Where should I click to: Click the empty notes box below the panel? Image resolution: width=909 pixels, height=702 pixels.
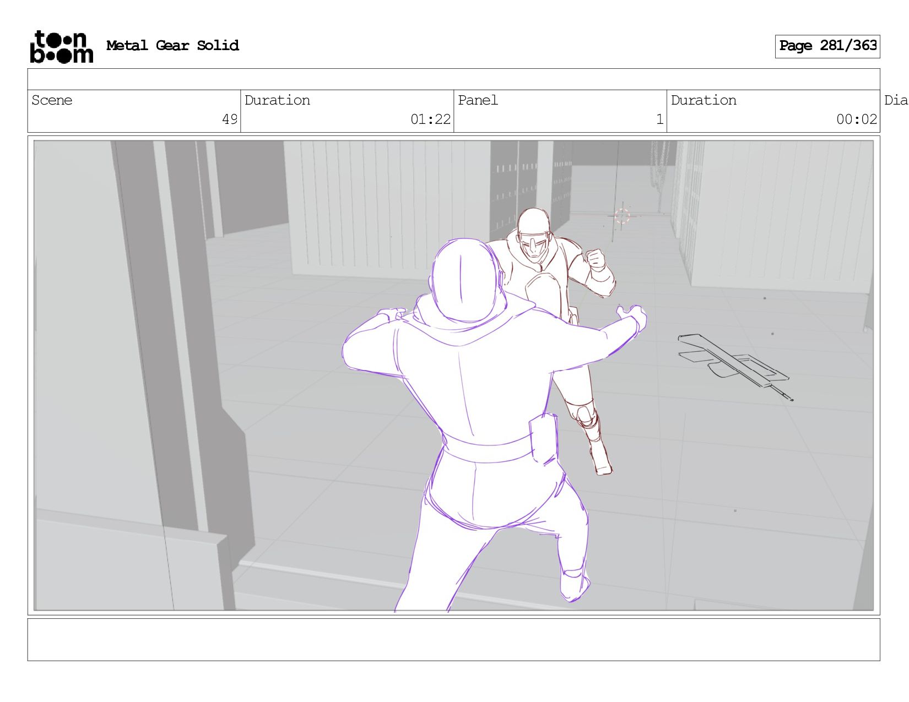click(x=453, y=640)
